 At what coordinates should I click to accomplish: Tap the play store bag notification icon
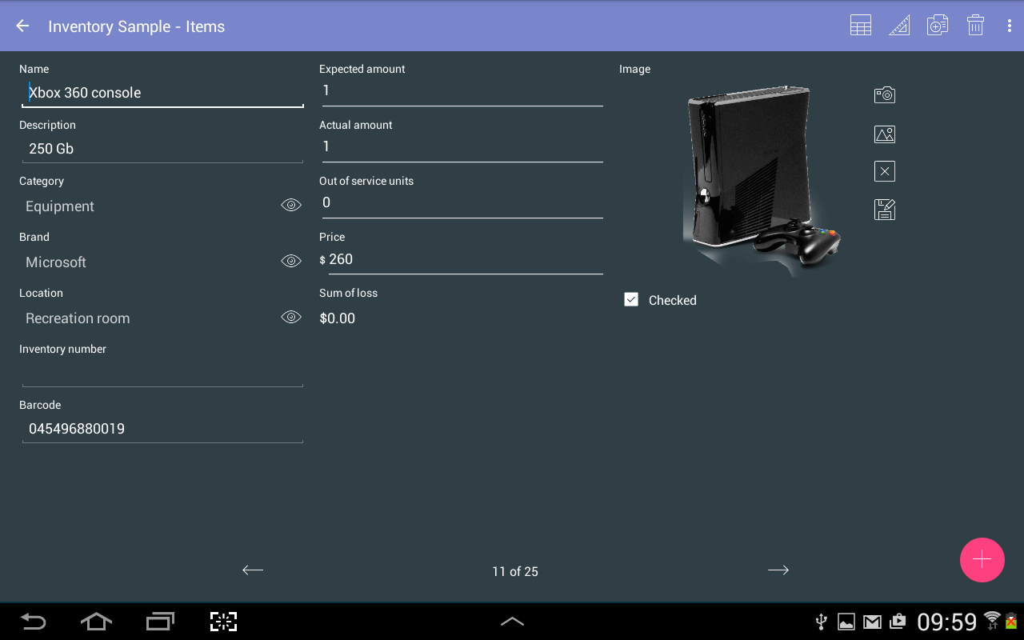[x=898, y=622]
